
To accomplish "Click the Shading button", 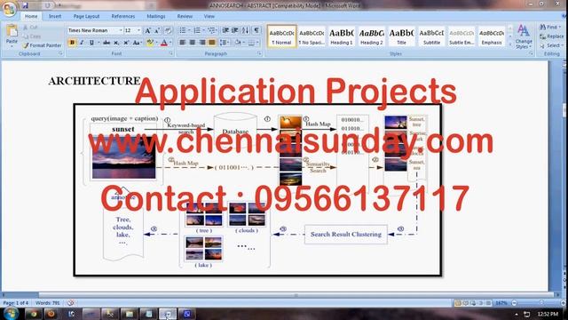I will point(238,43).
